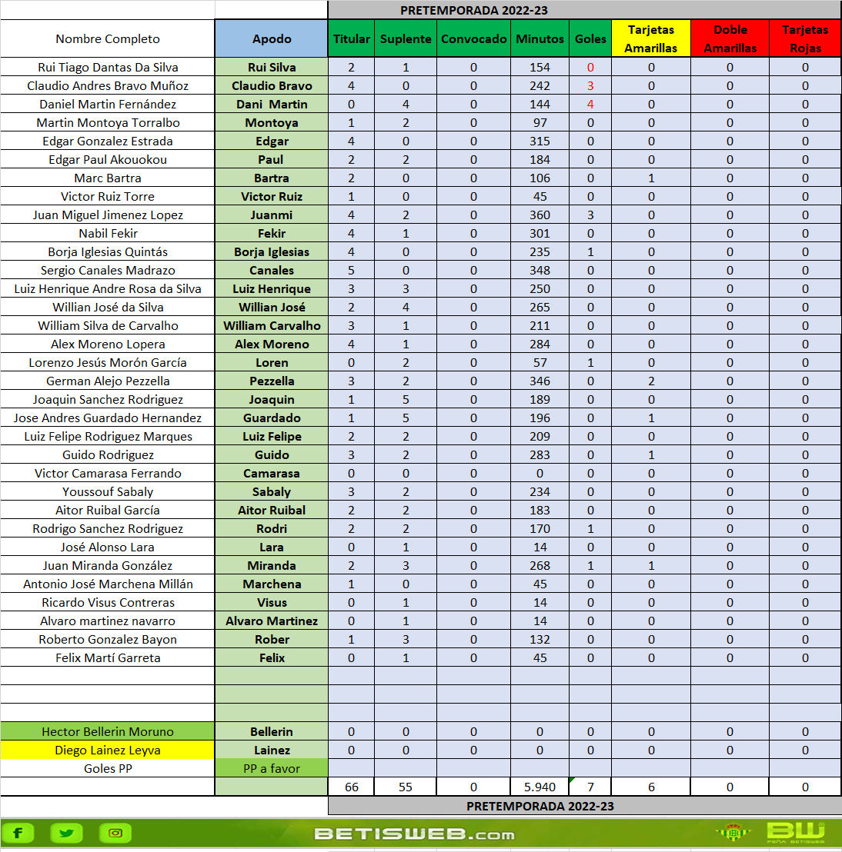This screenshot has width=842, height=852.
Task: Select Juanmi's minutes value 360
Action: click(540, 215)
